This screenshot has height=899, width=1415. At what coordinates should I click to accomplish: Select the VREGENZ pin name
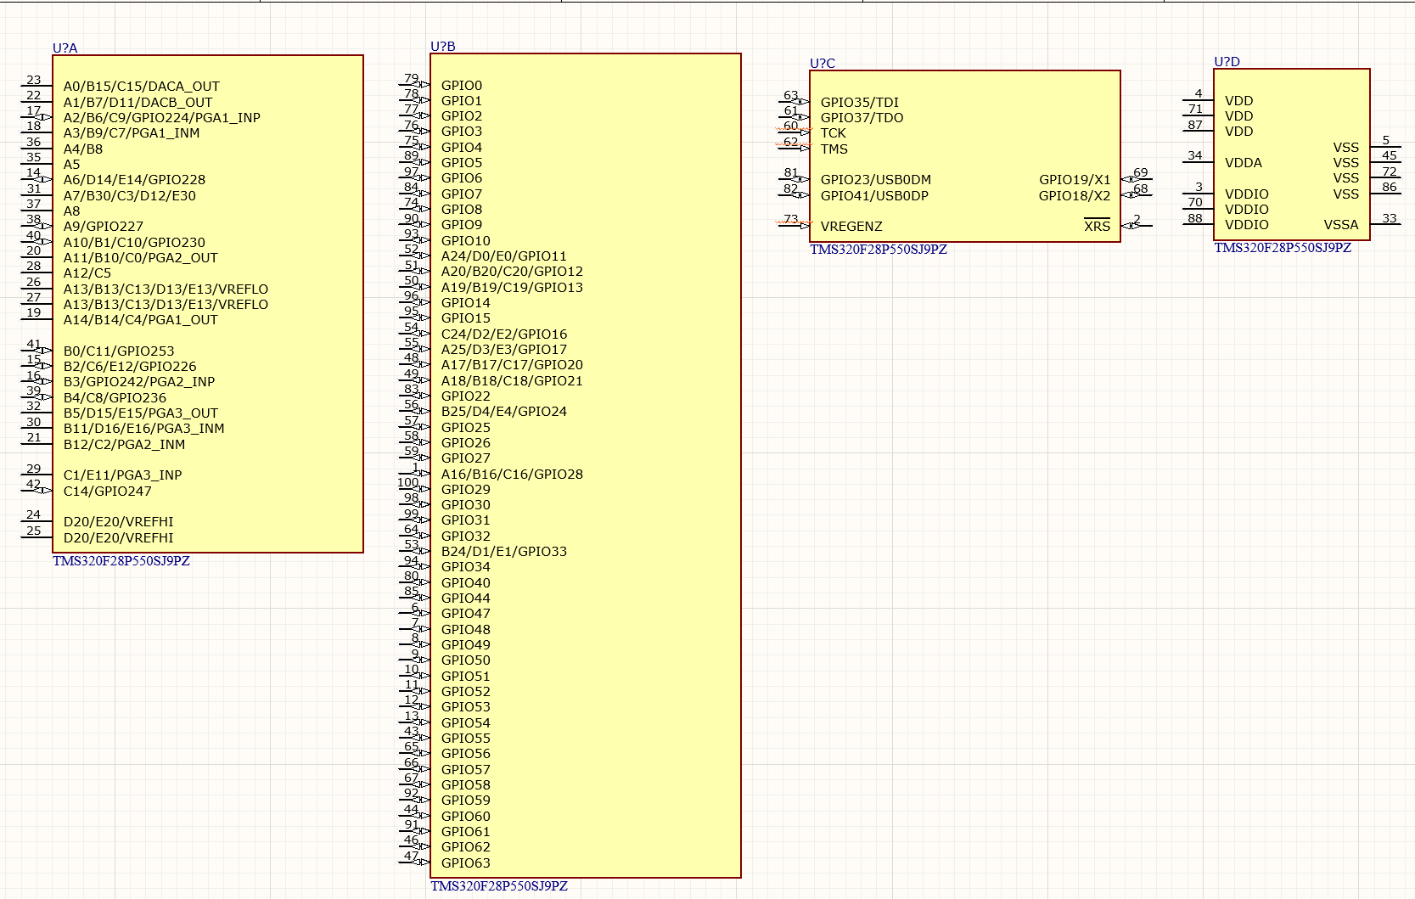tap(851, 227)
